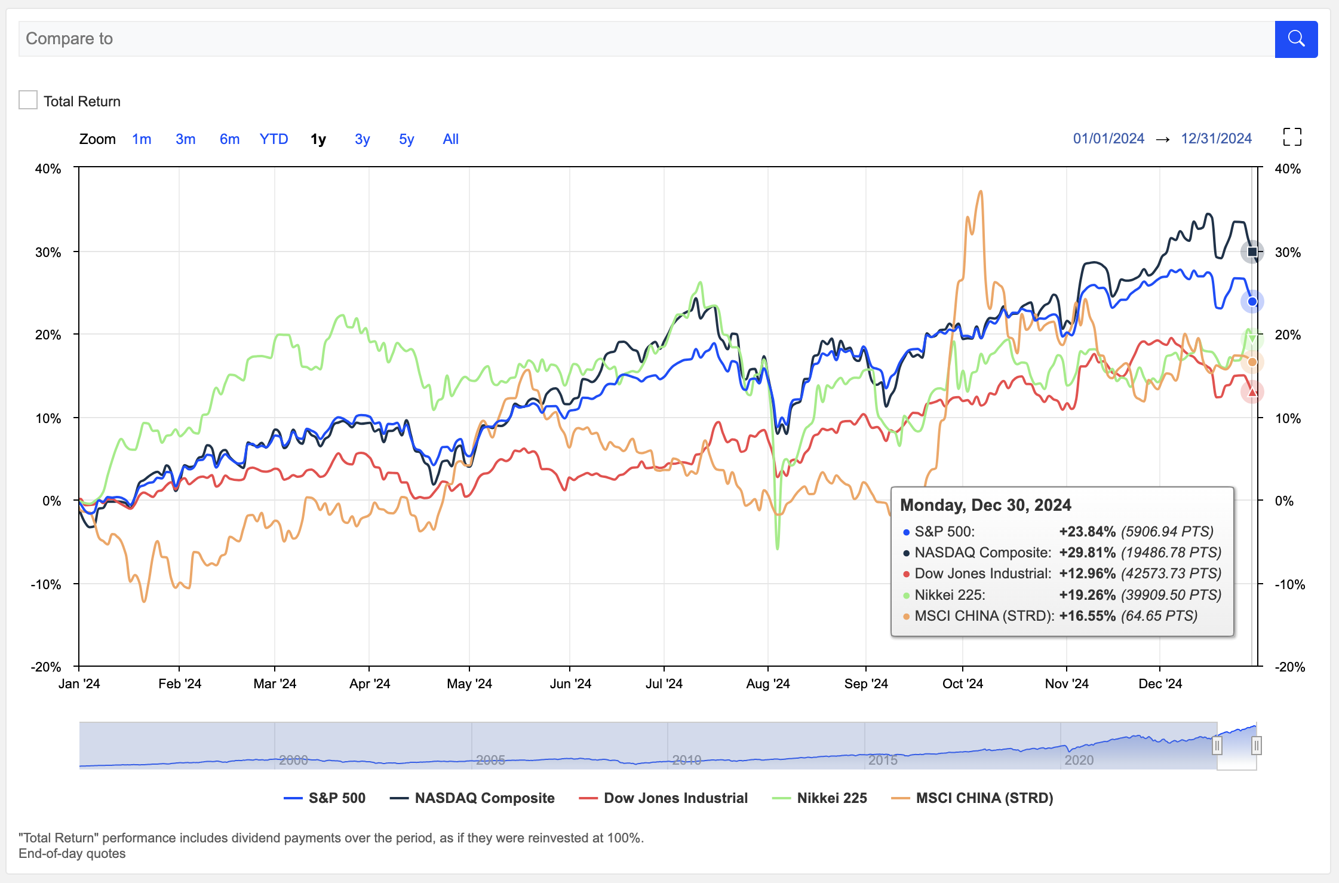The width and height of the screenshot is (1339, 883).
Task: Switch zoom to 3y
Action: point(362,139)
